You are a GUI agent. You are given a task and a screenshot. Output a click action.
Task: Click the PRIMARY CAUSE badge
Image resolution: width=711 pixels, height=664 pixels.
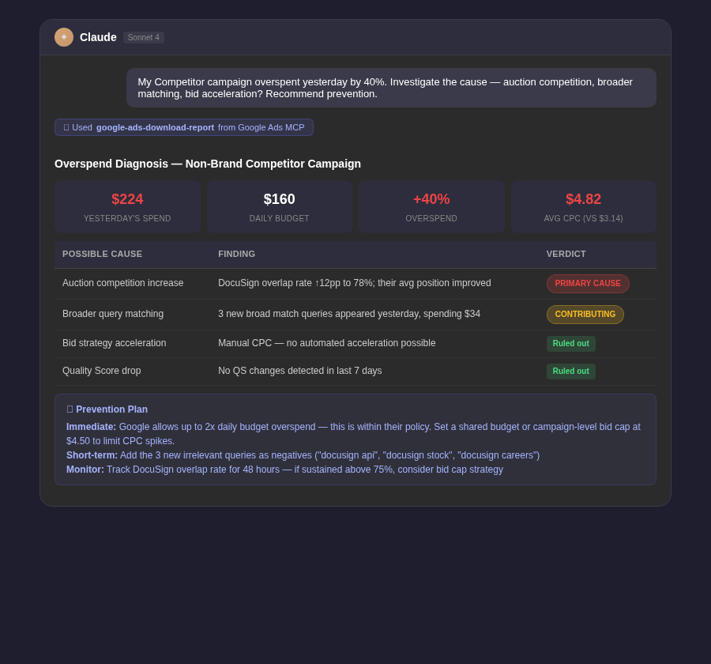(x=588, y=284)
